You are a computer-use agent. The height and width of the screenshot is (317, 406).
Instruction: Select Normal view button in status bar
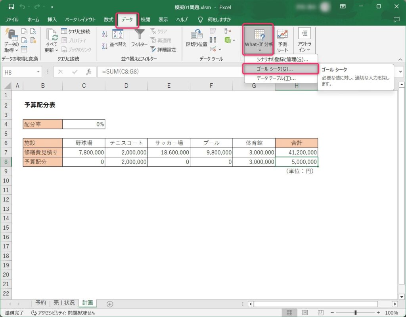tap(290, 313)
